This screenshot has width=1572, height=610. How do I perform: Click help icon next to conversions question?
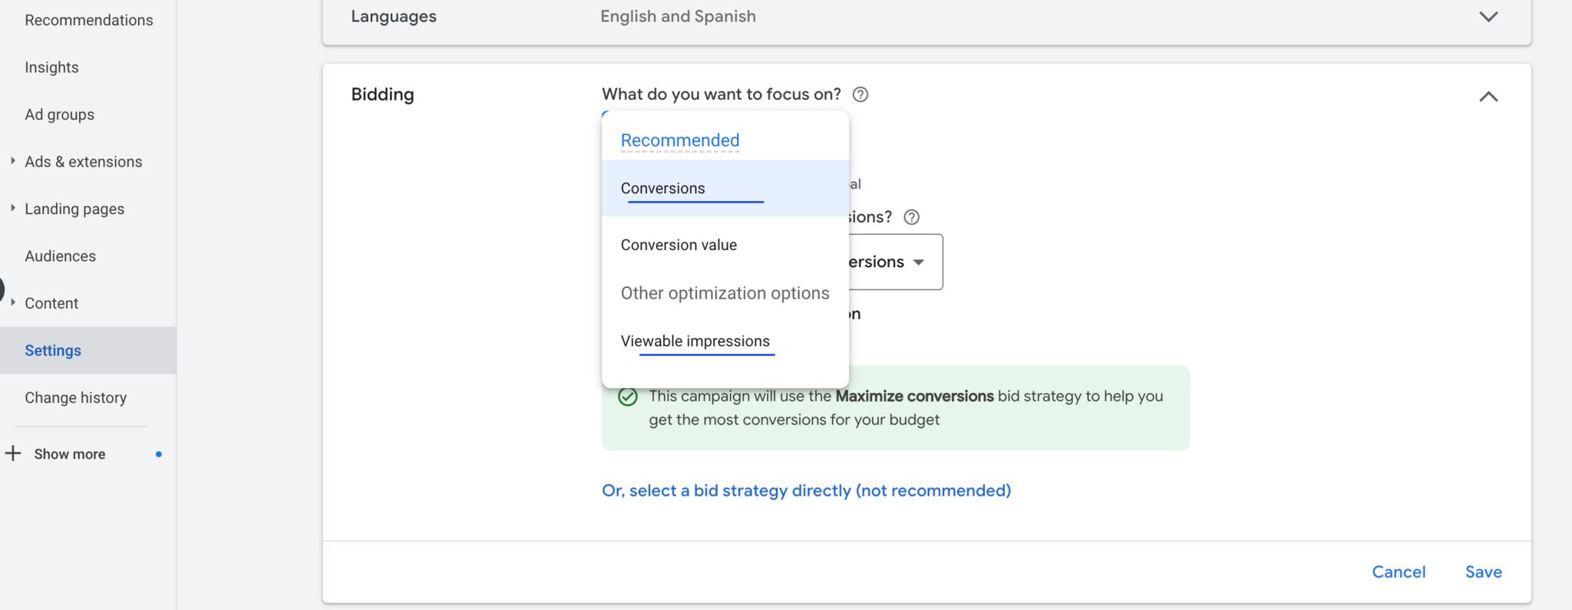pos(911,217)
